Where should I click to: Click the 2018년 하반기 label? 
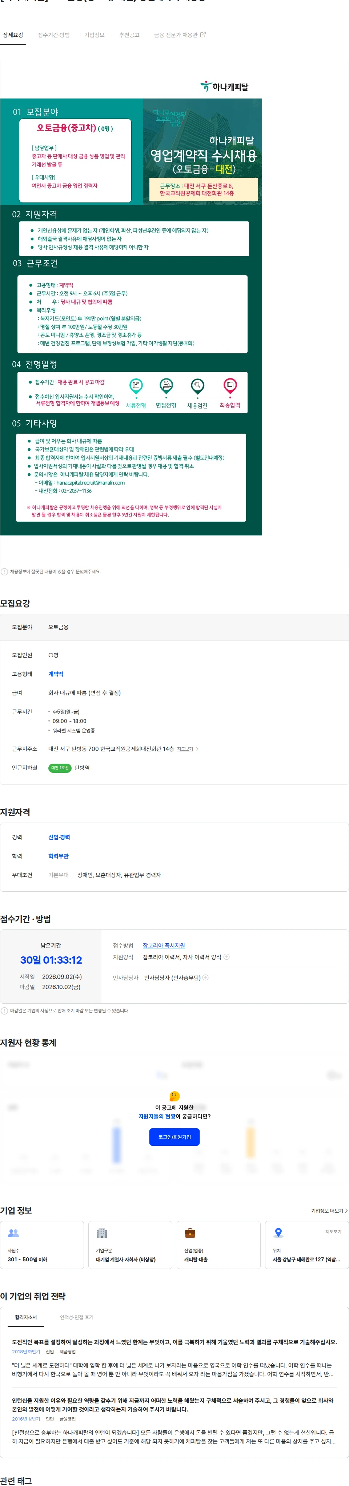tap(26, 1352)
